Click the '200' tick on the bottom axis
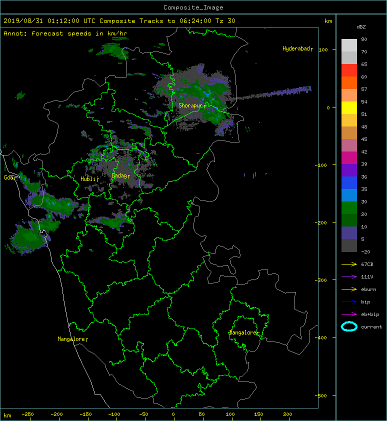The image size is (387, 421). coord(287,414)
